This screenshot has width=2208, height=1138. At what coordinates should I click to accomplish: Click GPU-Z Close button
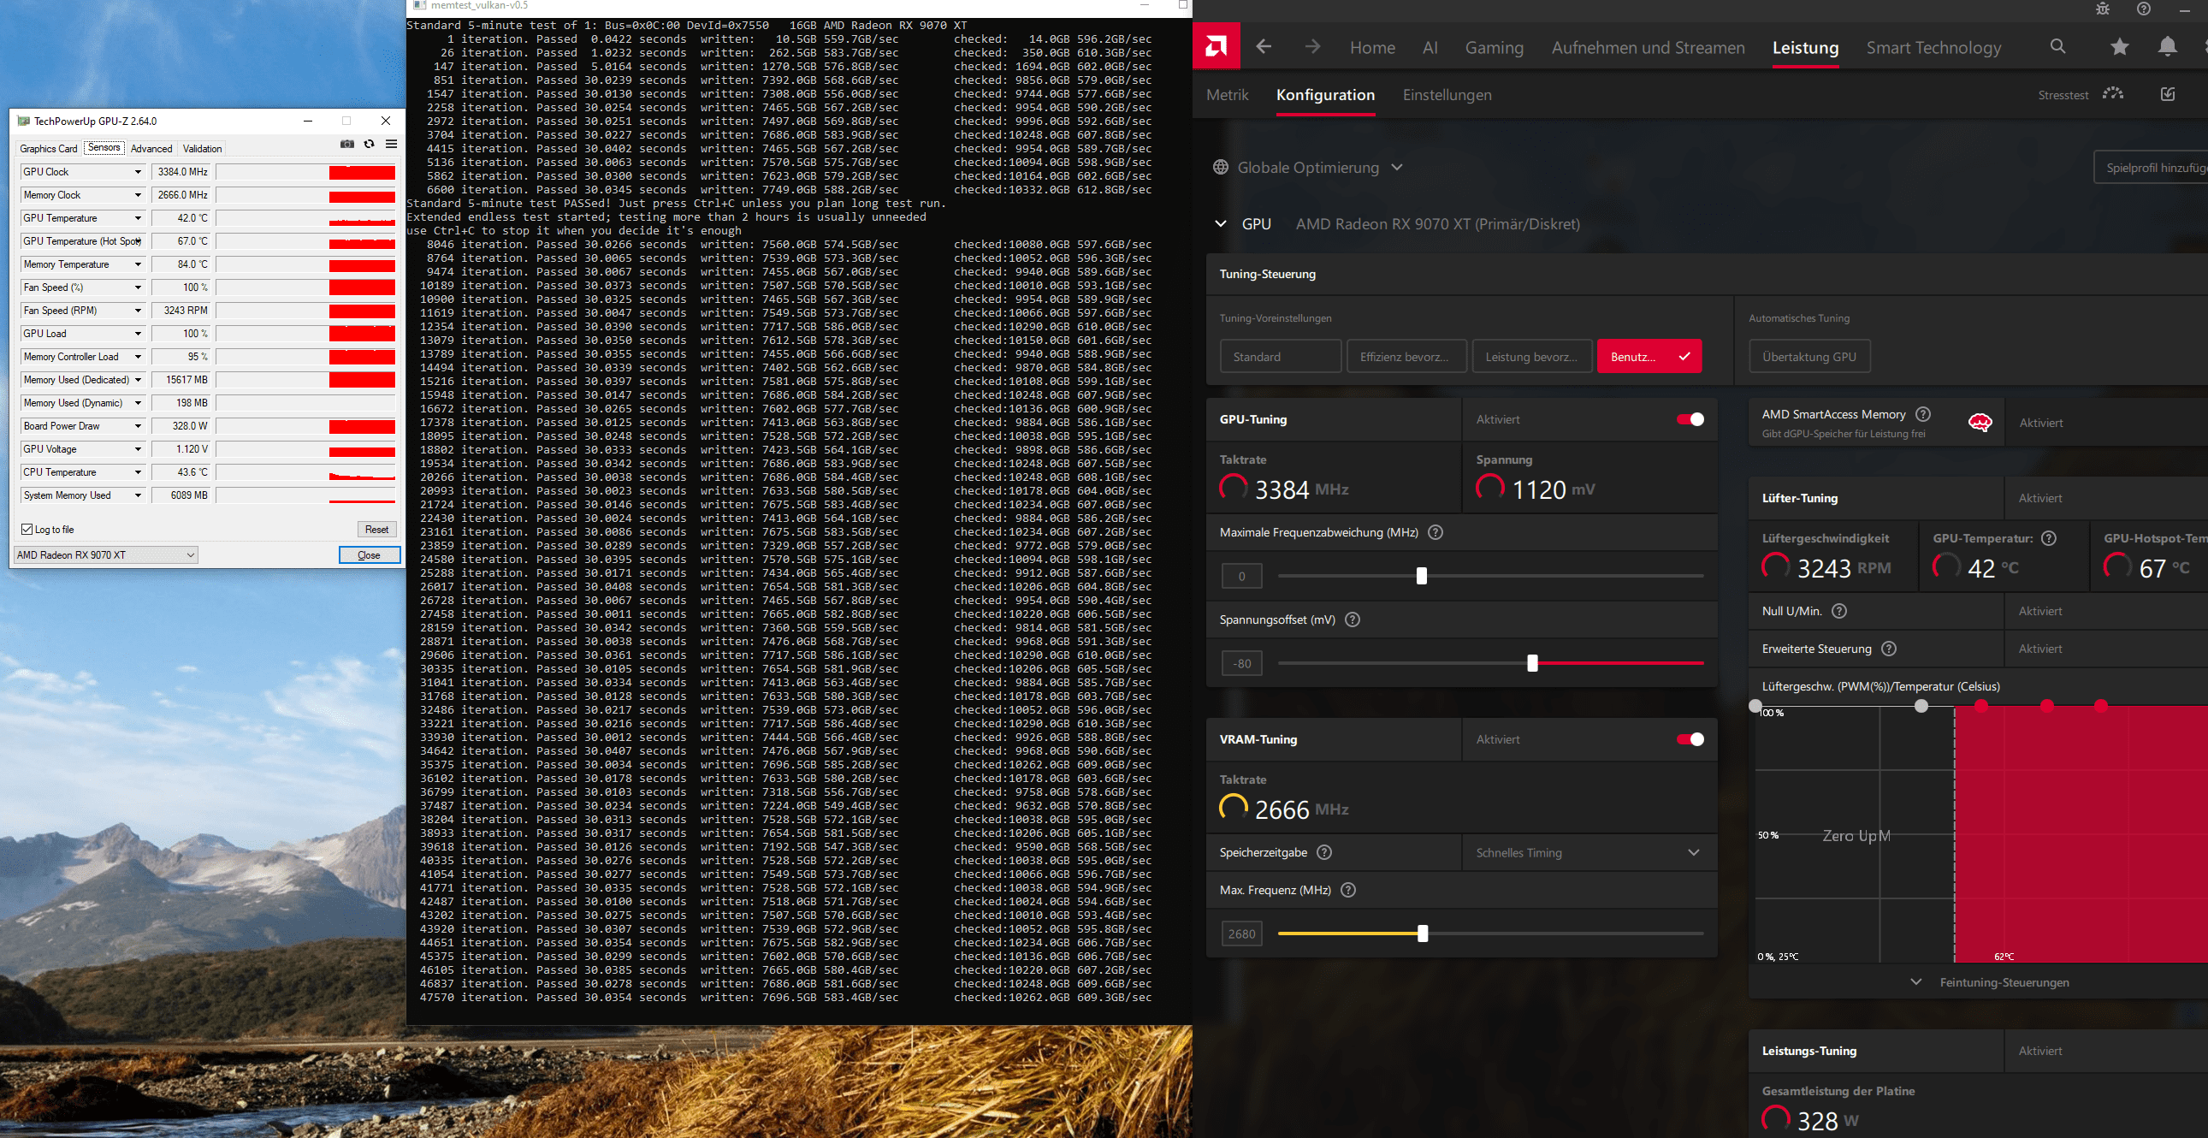pos(370,554)
